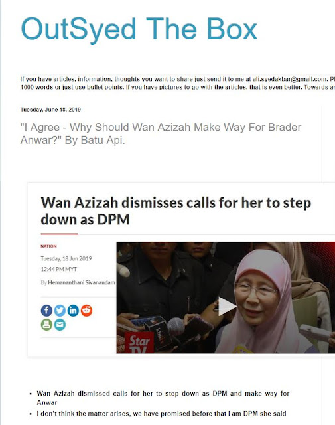Click the Star headline about stepping down as DPM
This screenshot has height=425, width=335.
[176, 211]
